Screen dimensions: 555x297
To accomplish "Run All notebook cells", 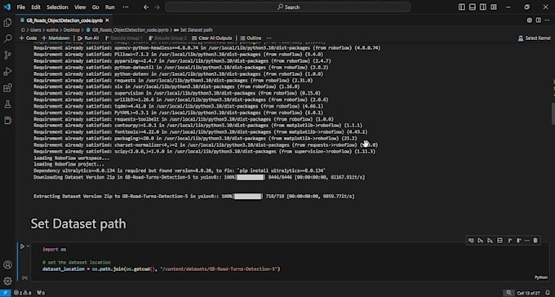I will tap(88, 38).
